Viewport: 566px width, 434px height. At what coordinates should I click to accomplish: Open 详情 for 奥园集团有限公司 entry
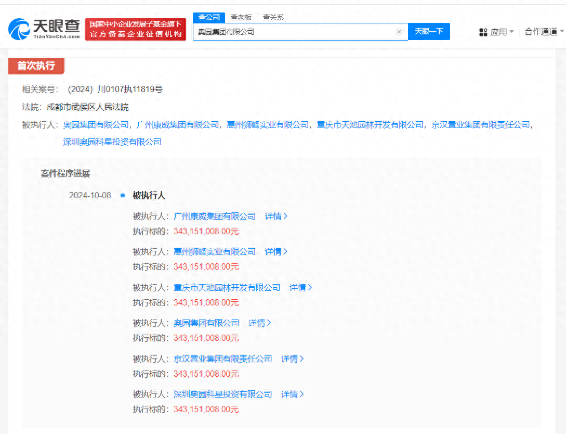260,323
